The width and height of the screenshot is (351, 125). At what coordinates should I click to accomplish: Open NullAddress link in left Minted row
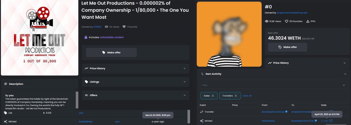coord(86,121)
